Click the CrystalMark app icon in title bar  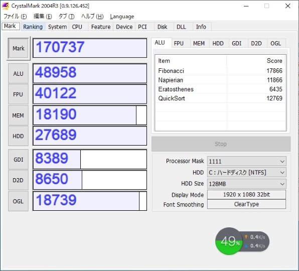pos(5,6)
